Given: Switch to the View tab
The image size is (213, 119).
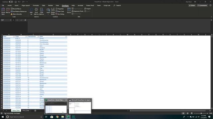Looking at the screenshot, I should [57, 5].
